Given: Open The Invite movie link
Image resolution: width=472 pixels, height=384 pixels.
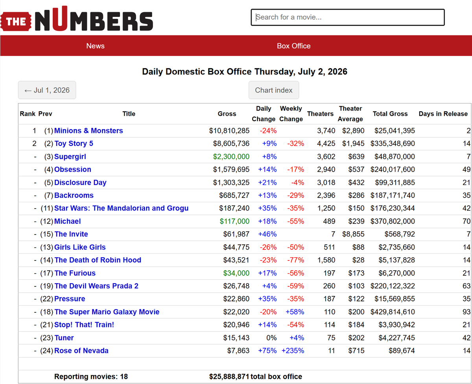Looking at the screenshot, I should (x=71, y=234).
